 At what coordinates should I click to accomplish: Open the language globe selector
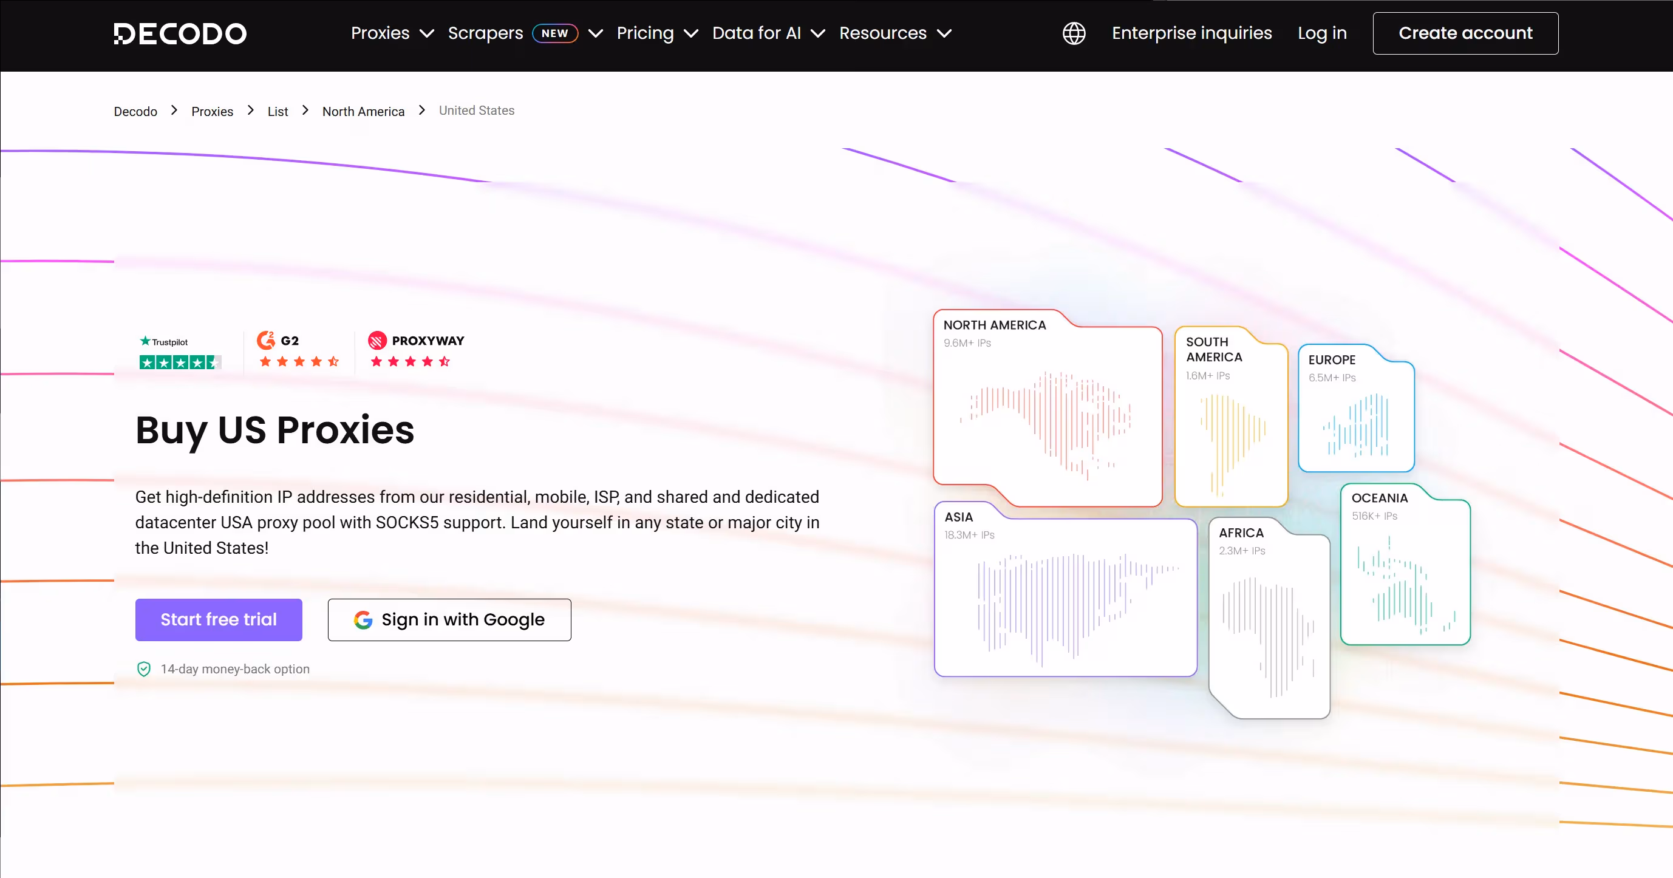[1074, 33]
